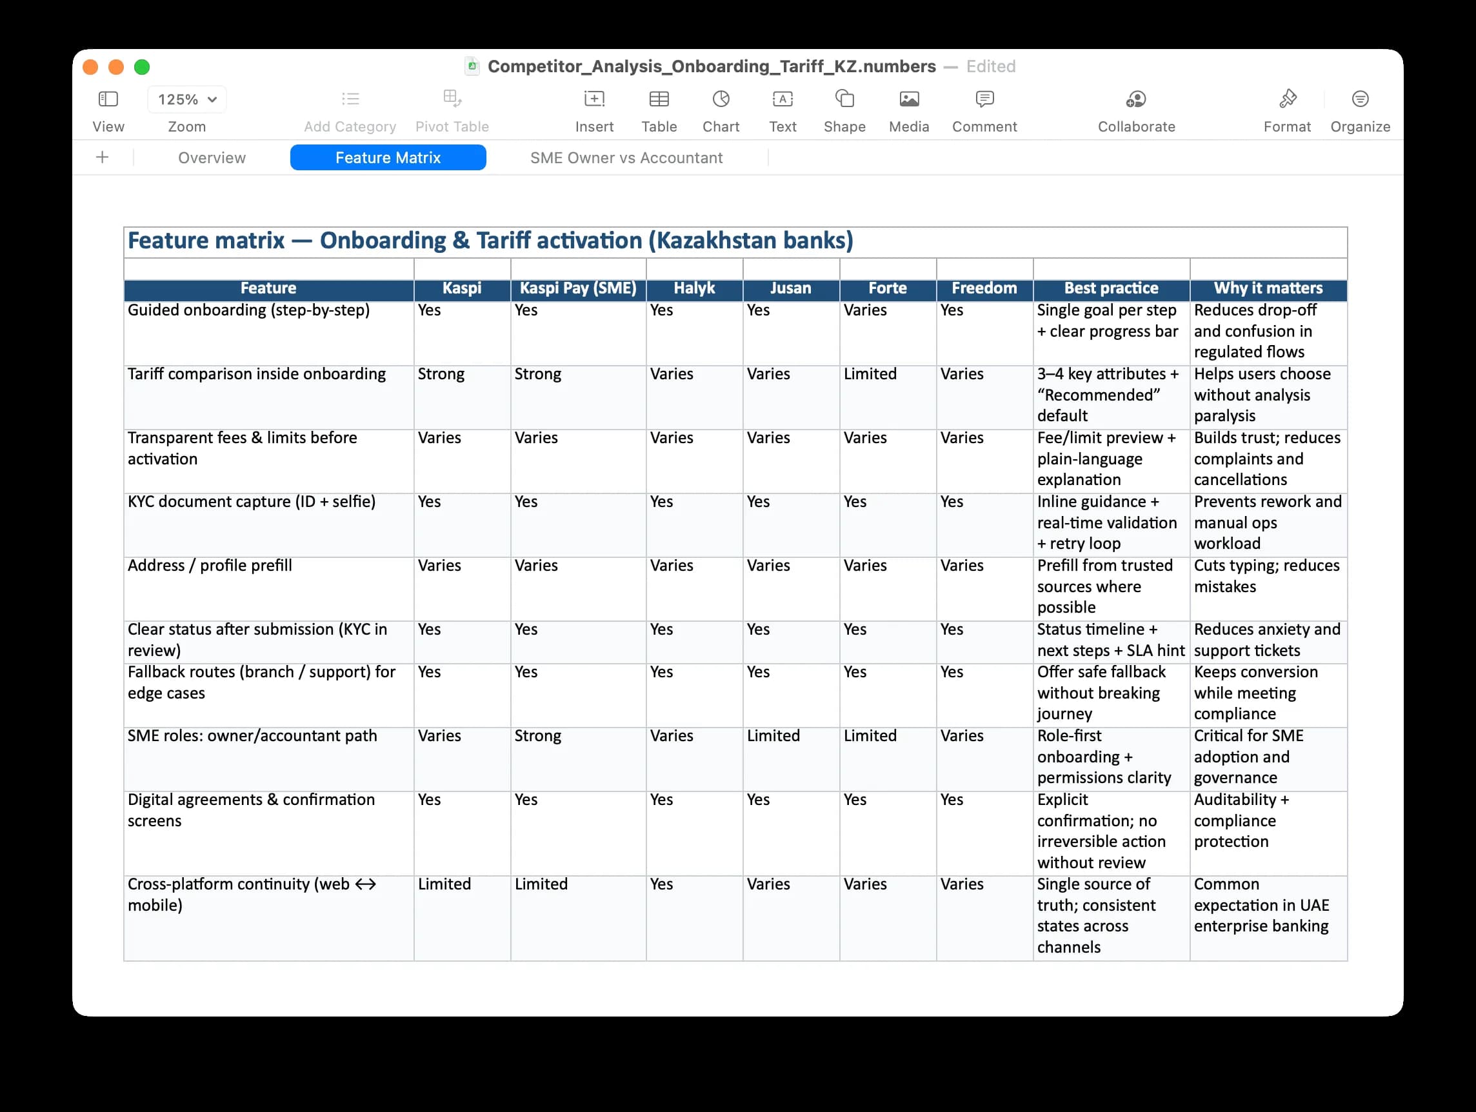Screen dimensions: 1476x1112
Task: Add a Text box
Action: coord(782,99)
